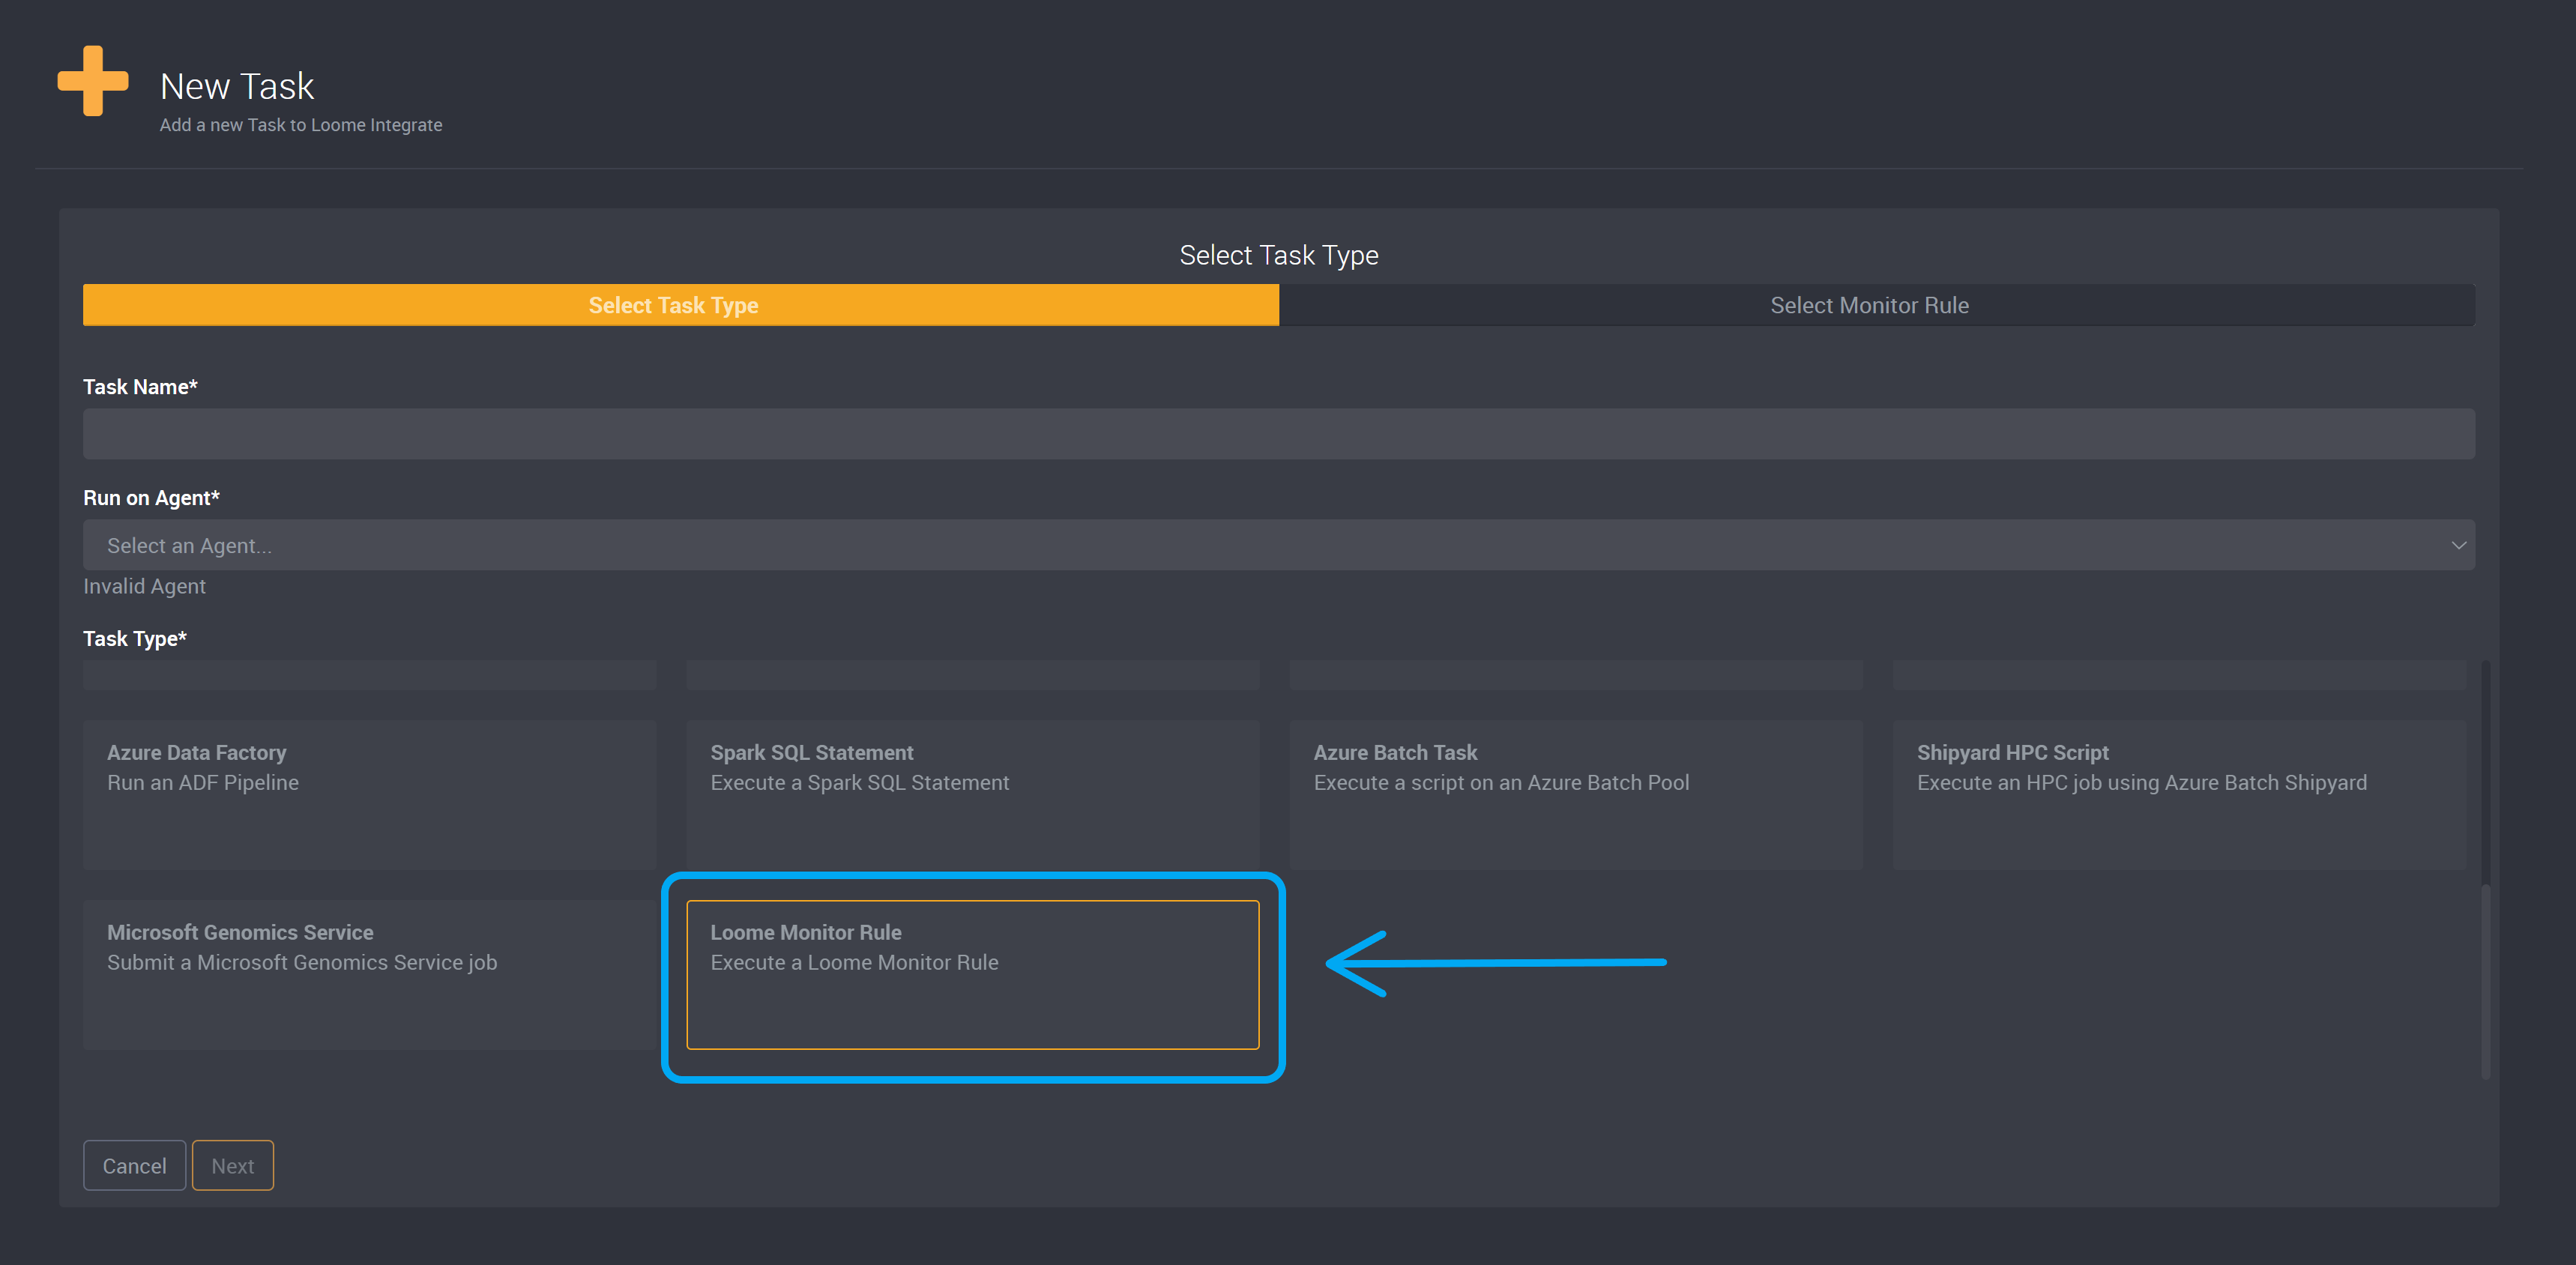2576x1265 pixels.
Task: Select the Azure Data Factory task type
Action: tap(369, 794)
